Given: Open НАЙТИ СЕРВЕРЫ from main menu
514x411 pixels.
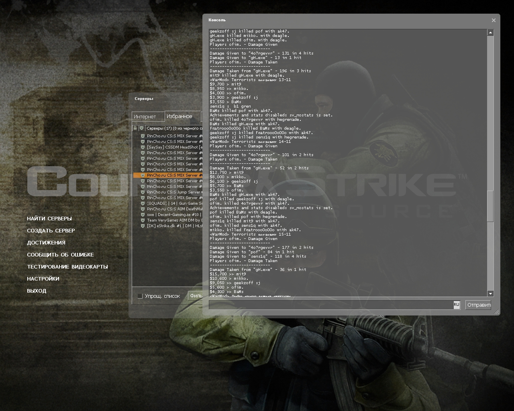Looking at the screenshot, I should pyautogui.click(x=49, y=219).
